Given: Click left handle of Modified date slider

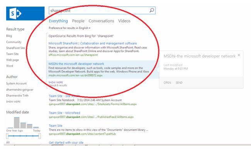Looking at the screenshot, I should (7, 136).
